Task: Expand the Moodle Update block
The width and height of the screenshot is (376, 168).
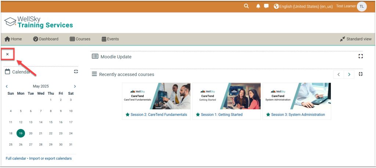Action: 361,56
